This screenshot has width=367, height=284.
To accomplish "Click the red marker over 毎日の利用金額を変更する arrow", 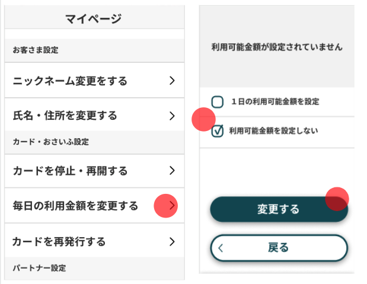I will [x=166, y=206].
